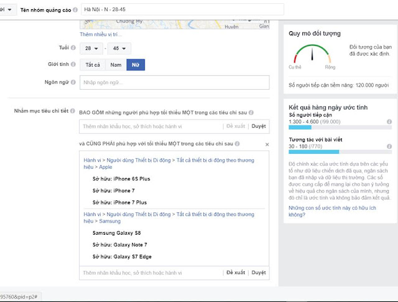Open the partially visible dropdown at top left
The image size is (398, 302).
pos(7,10)
